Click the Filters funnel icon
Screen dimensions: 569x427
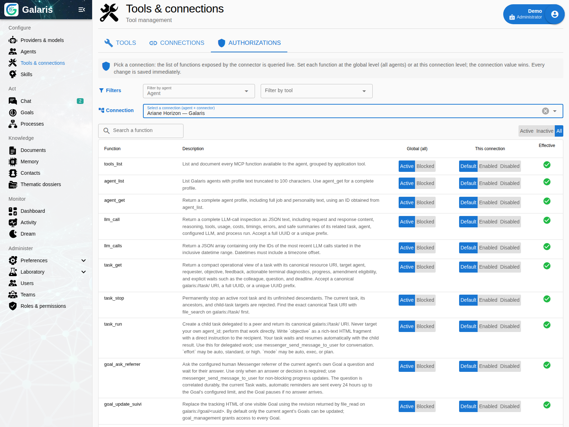[x=101, y=90]
